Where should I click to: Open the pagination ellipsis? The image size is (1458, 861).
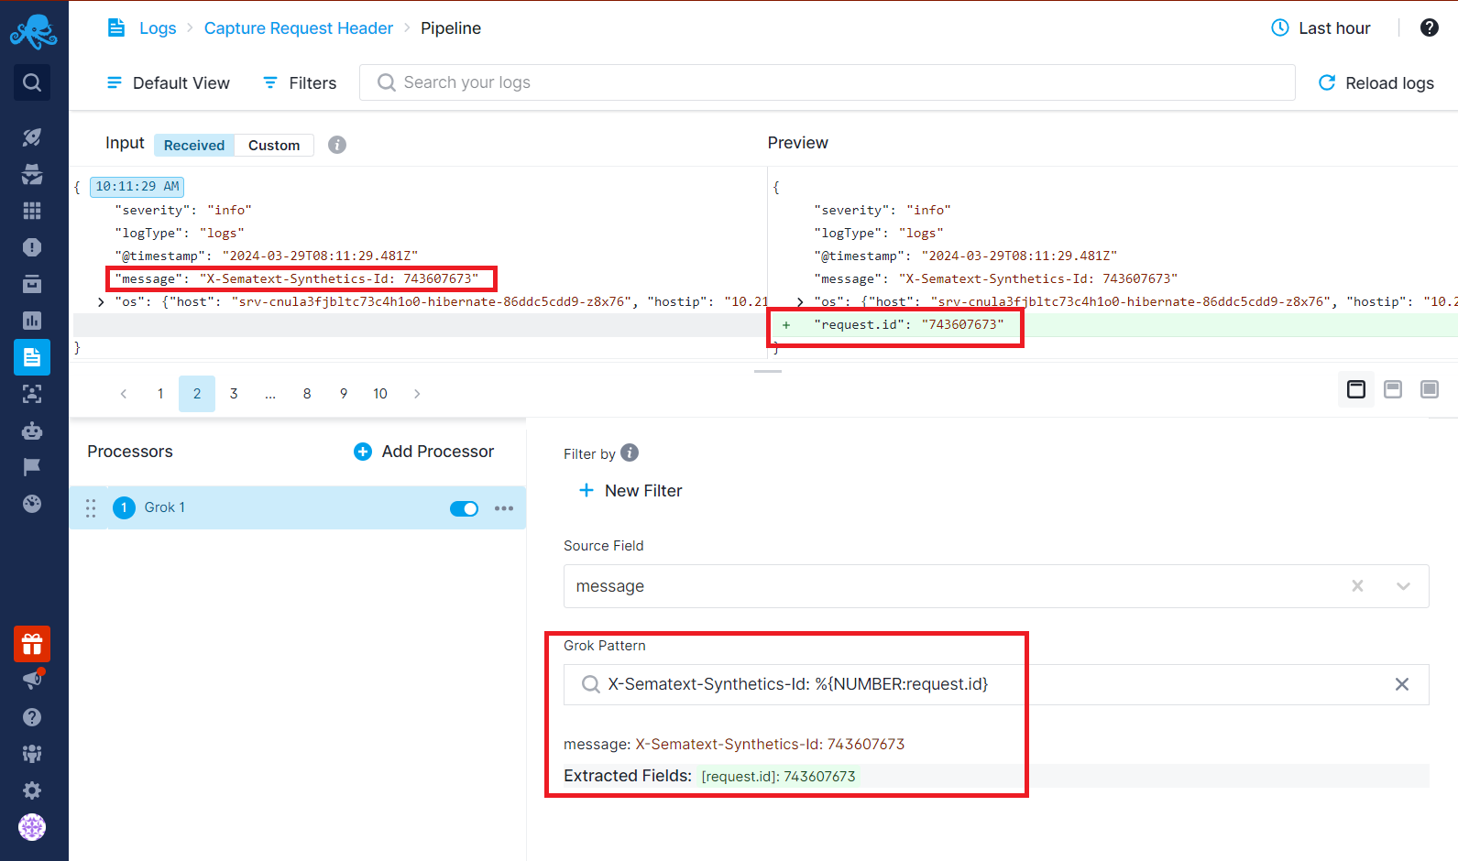pyautogui.click(x=270, y=394)
